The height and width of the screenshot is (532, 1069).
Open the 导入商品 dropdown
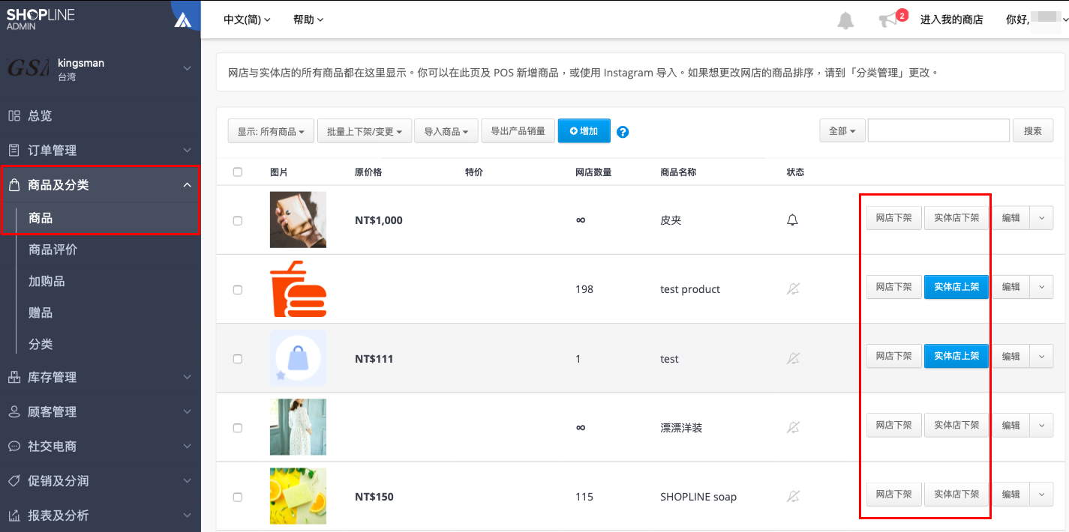446,131
